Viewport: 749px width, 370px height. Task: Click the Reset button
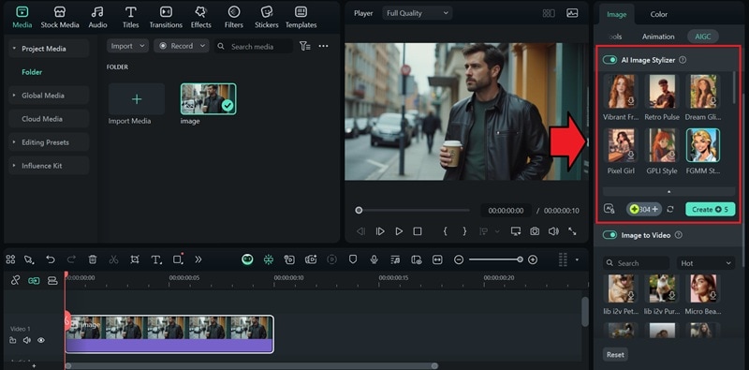point(615,355)
